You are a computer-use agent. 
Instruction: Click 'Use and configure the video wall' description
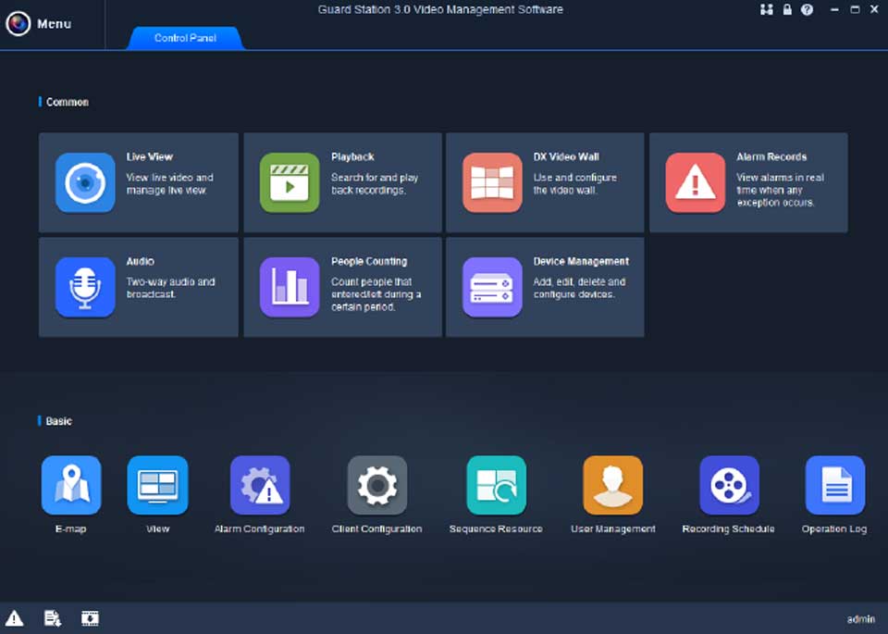pos(574,183)
